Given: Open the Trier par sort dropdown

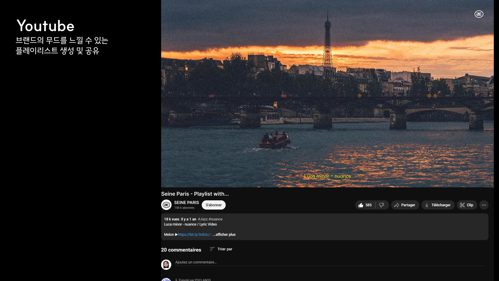Looking at the screenshot, I should click(x=221, y=249).
